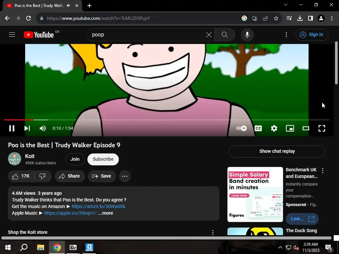The width and height of the screenshot is (339, 254).
Task: Clear the search text with the X
Action: click(209, 34)
